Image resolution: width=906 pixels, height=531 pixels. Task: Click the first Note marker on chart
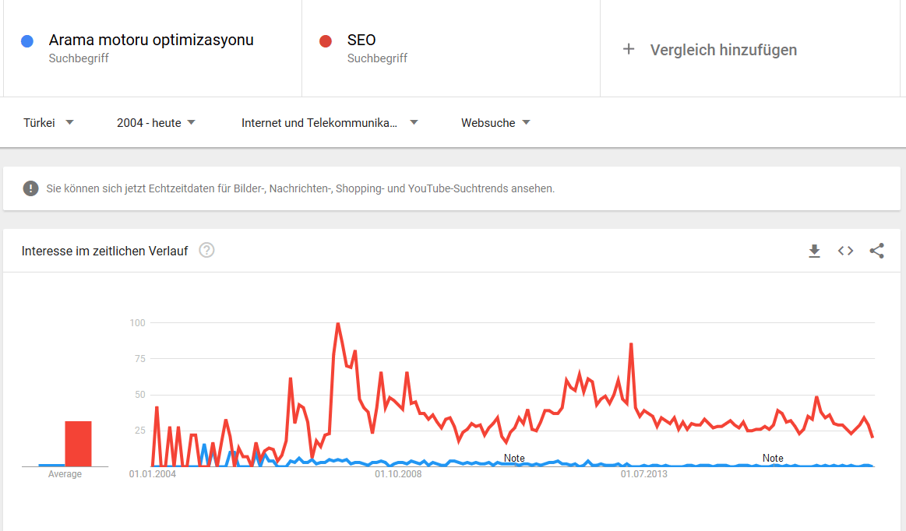point(514,458)
